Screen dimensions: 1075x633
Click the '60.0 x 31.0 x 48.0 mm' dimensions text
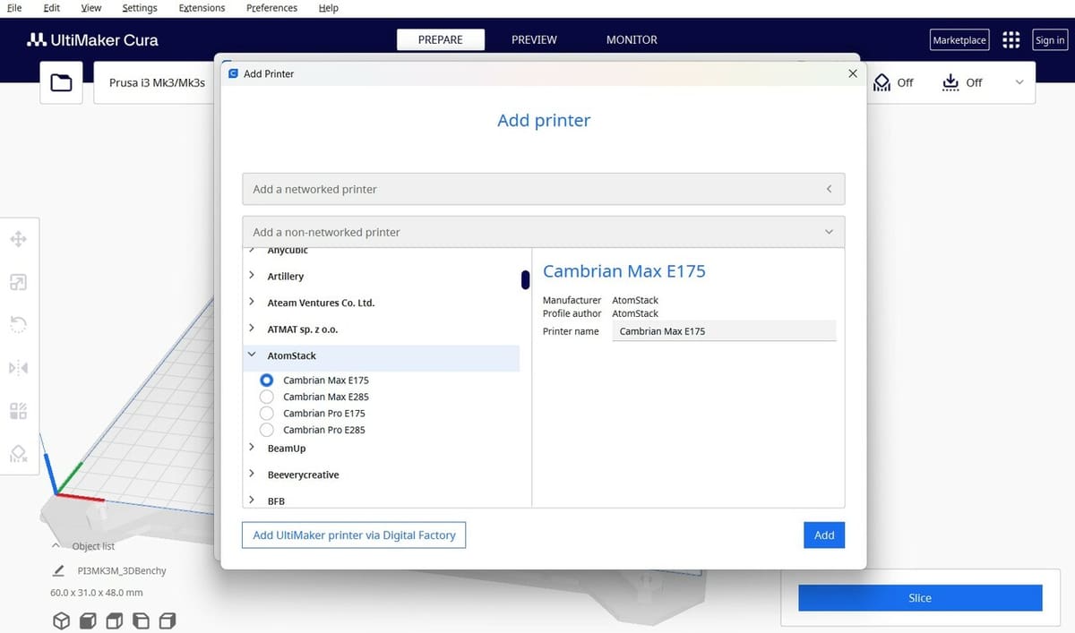pyautogui.click(x=96, y=593)
